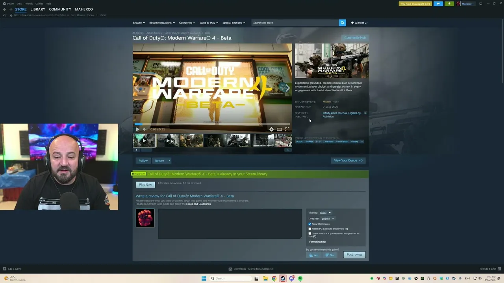This screenshot has height=283, width=504.
Task: Expand the Browse store menu
Action: (x=139, y=23)
